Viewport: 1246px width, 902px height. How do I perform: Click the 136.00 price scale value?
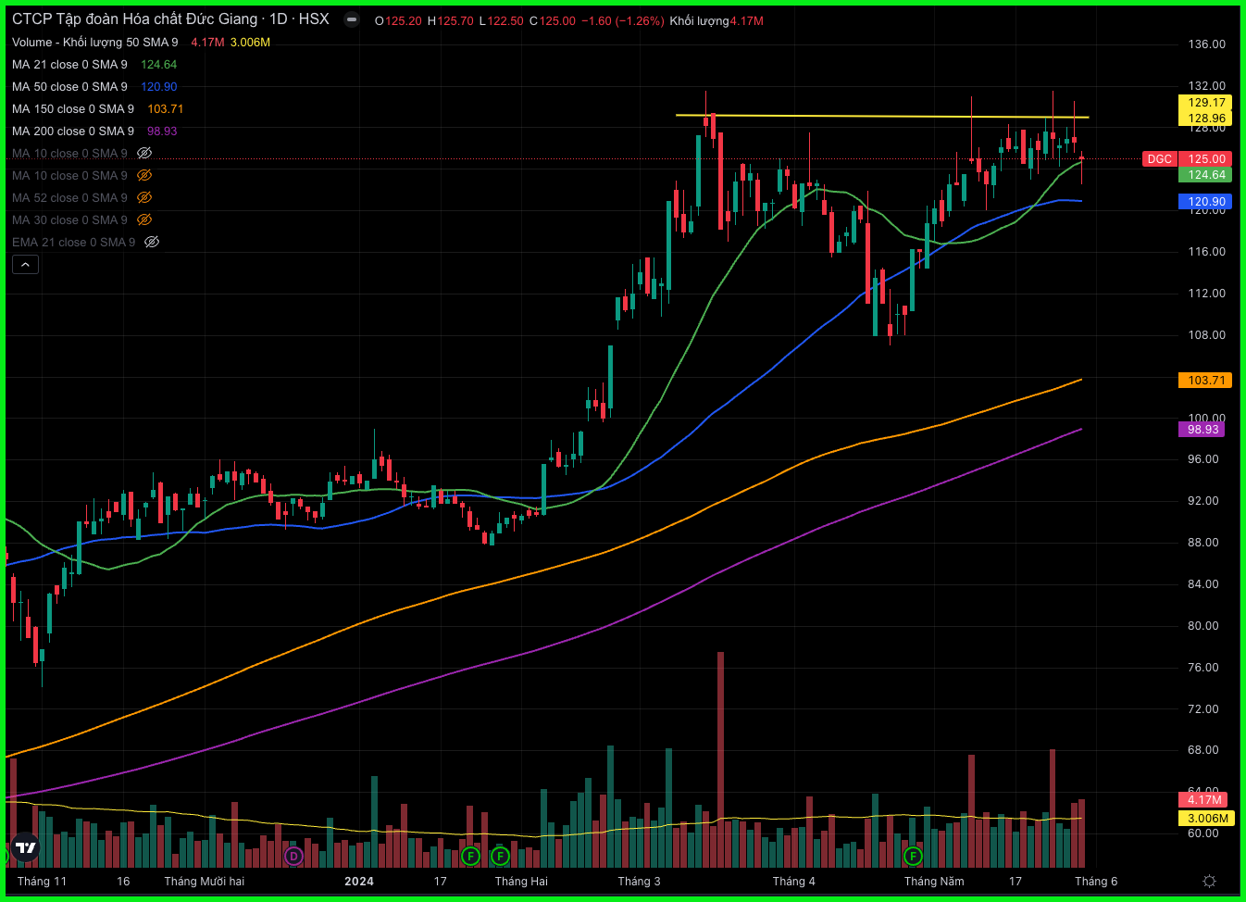pos(1206,44)
